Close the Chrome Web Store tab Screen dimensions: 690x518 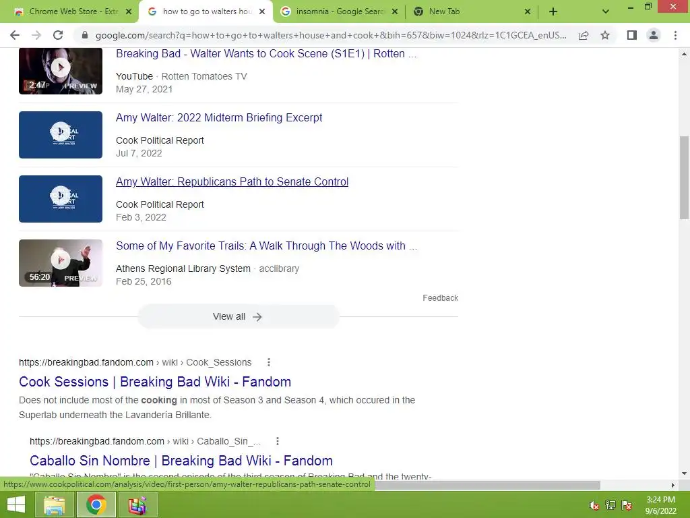129,12
